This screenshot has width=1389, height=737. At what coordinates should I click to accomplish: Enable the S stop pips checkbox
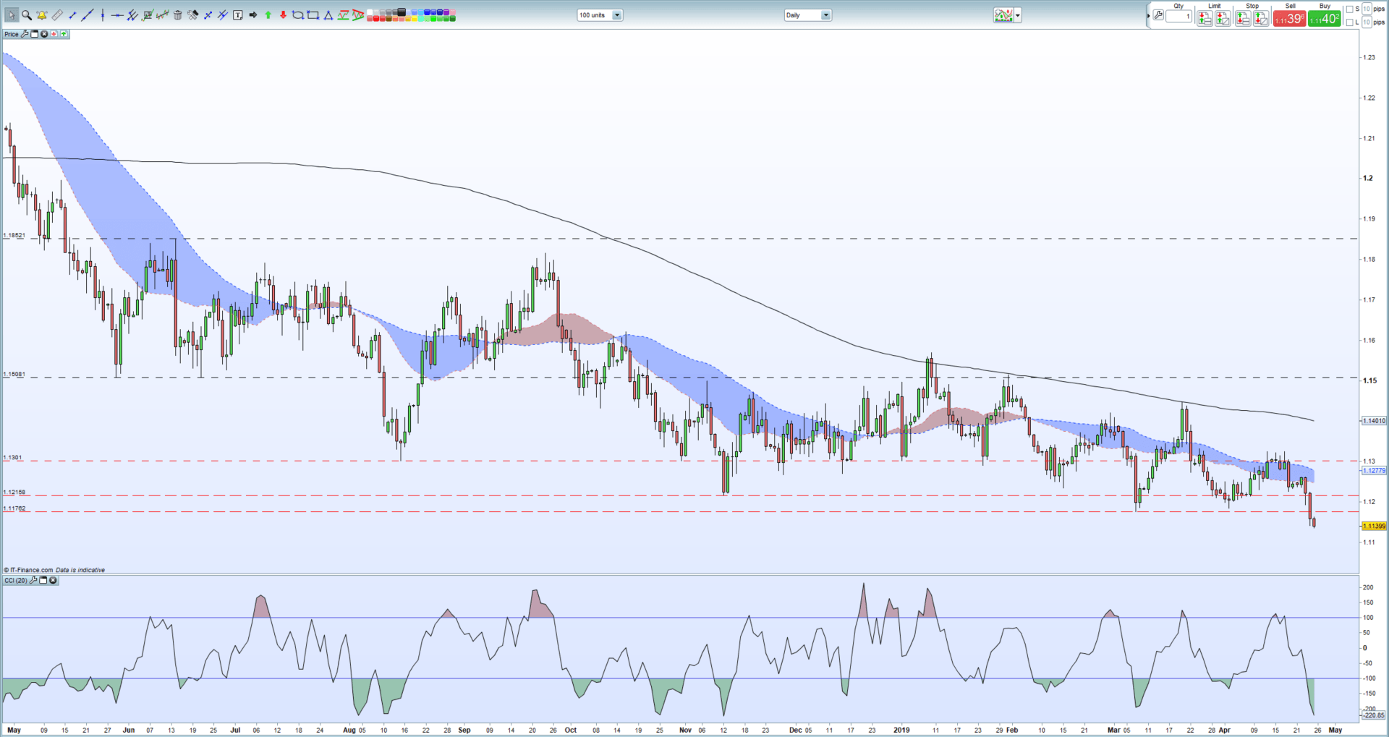coord(1349,9)
